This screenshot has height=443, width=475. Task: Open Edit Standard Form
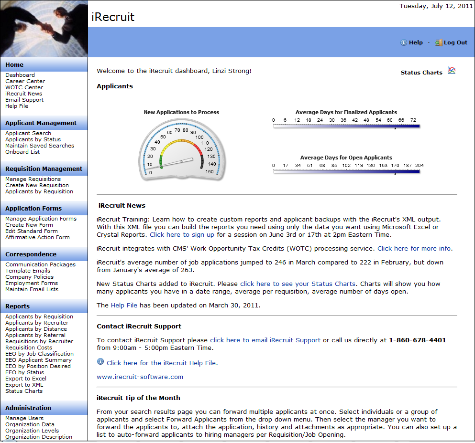click(x=32, y=231)
